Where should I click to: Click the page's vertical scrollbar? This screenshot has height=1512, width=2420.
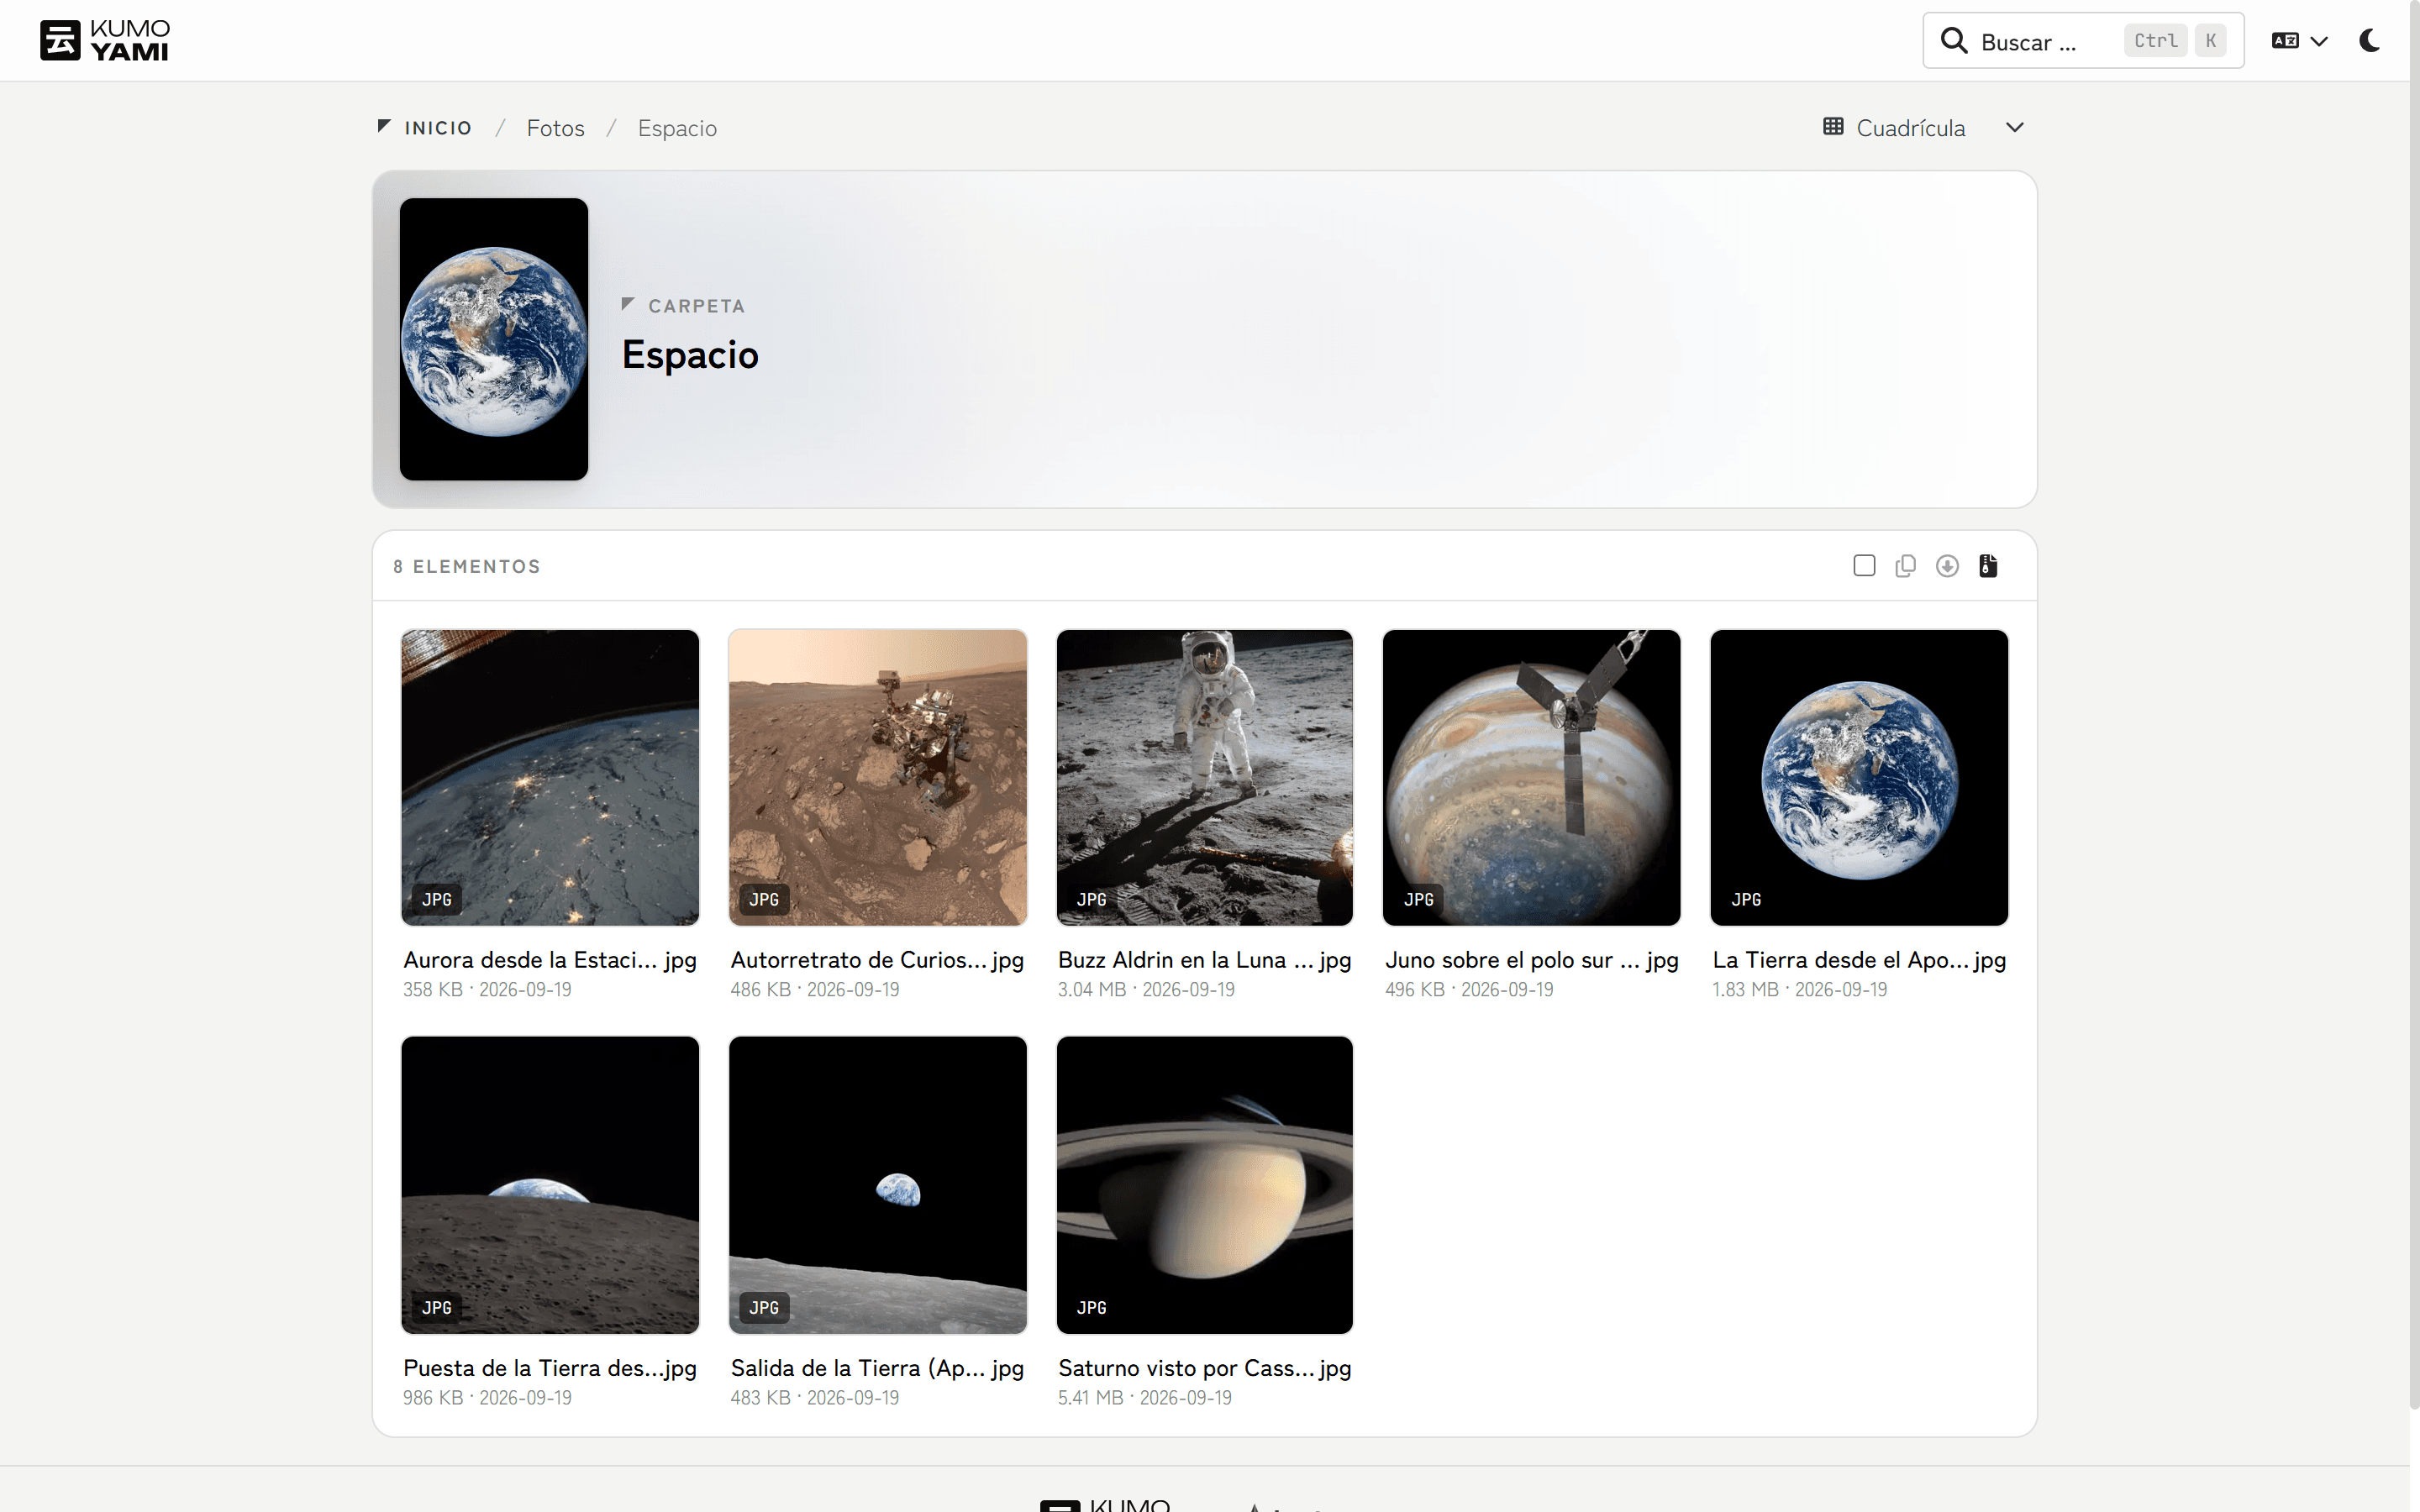coord(2414,705)
